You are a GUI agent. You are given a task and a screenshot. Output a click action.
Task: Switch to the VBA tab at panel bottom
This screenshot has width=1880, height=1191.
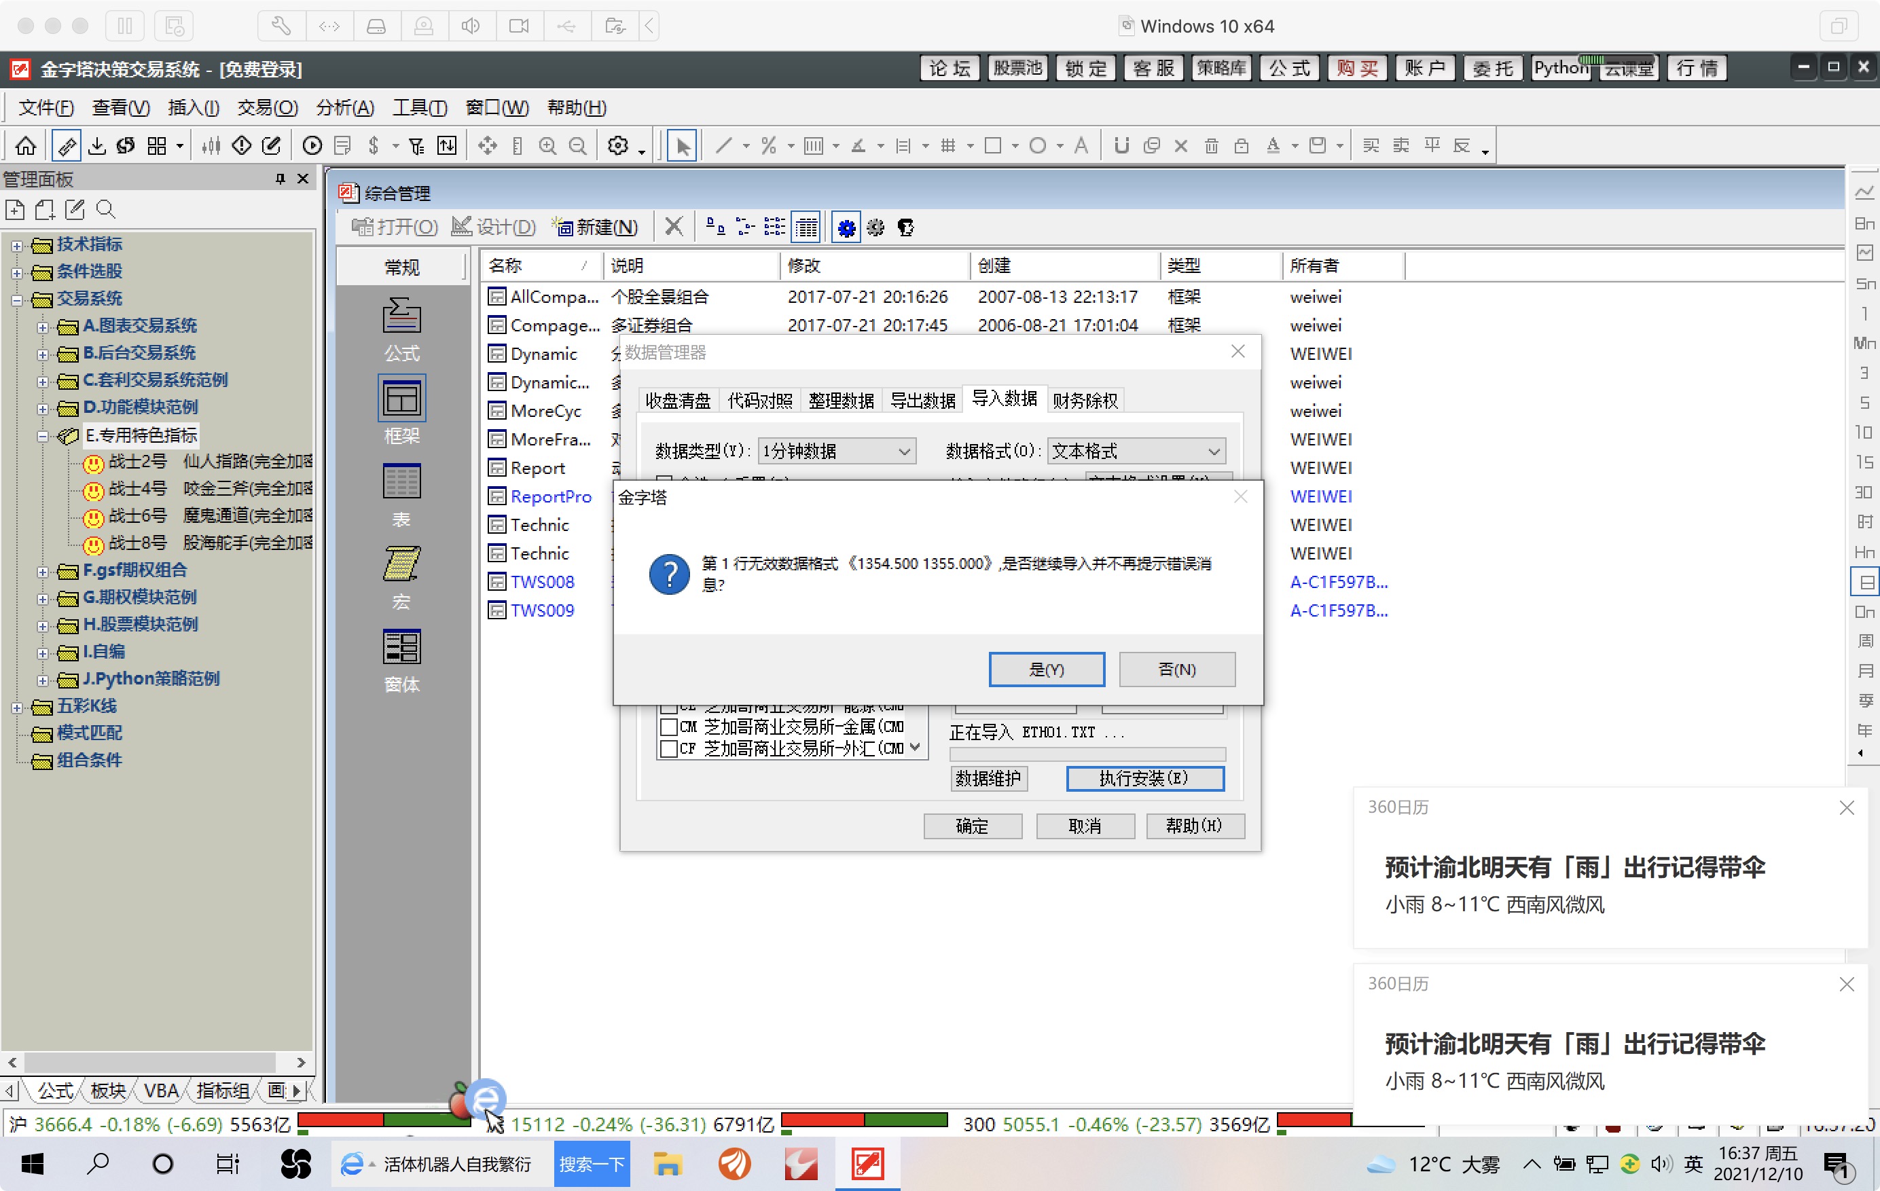(162, 1091)
